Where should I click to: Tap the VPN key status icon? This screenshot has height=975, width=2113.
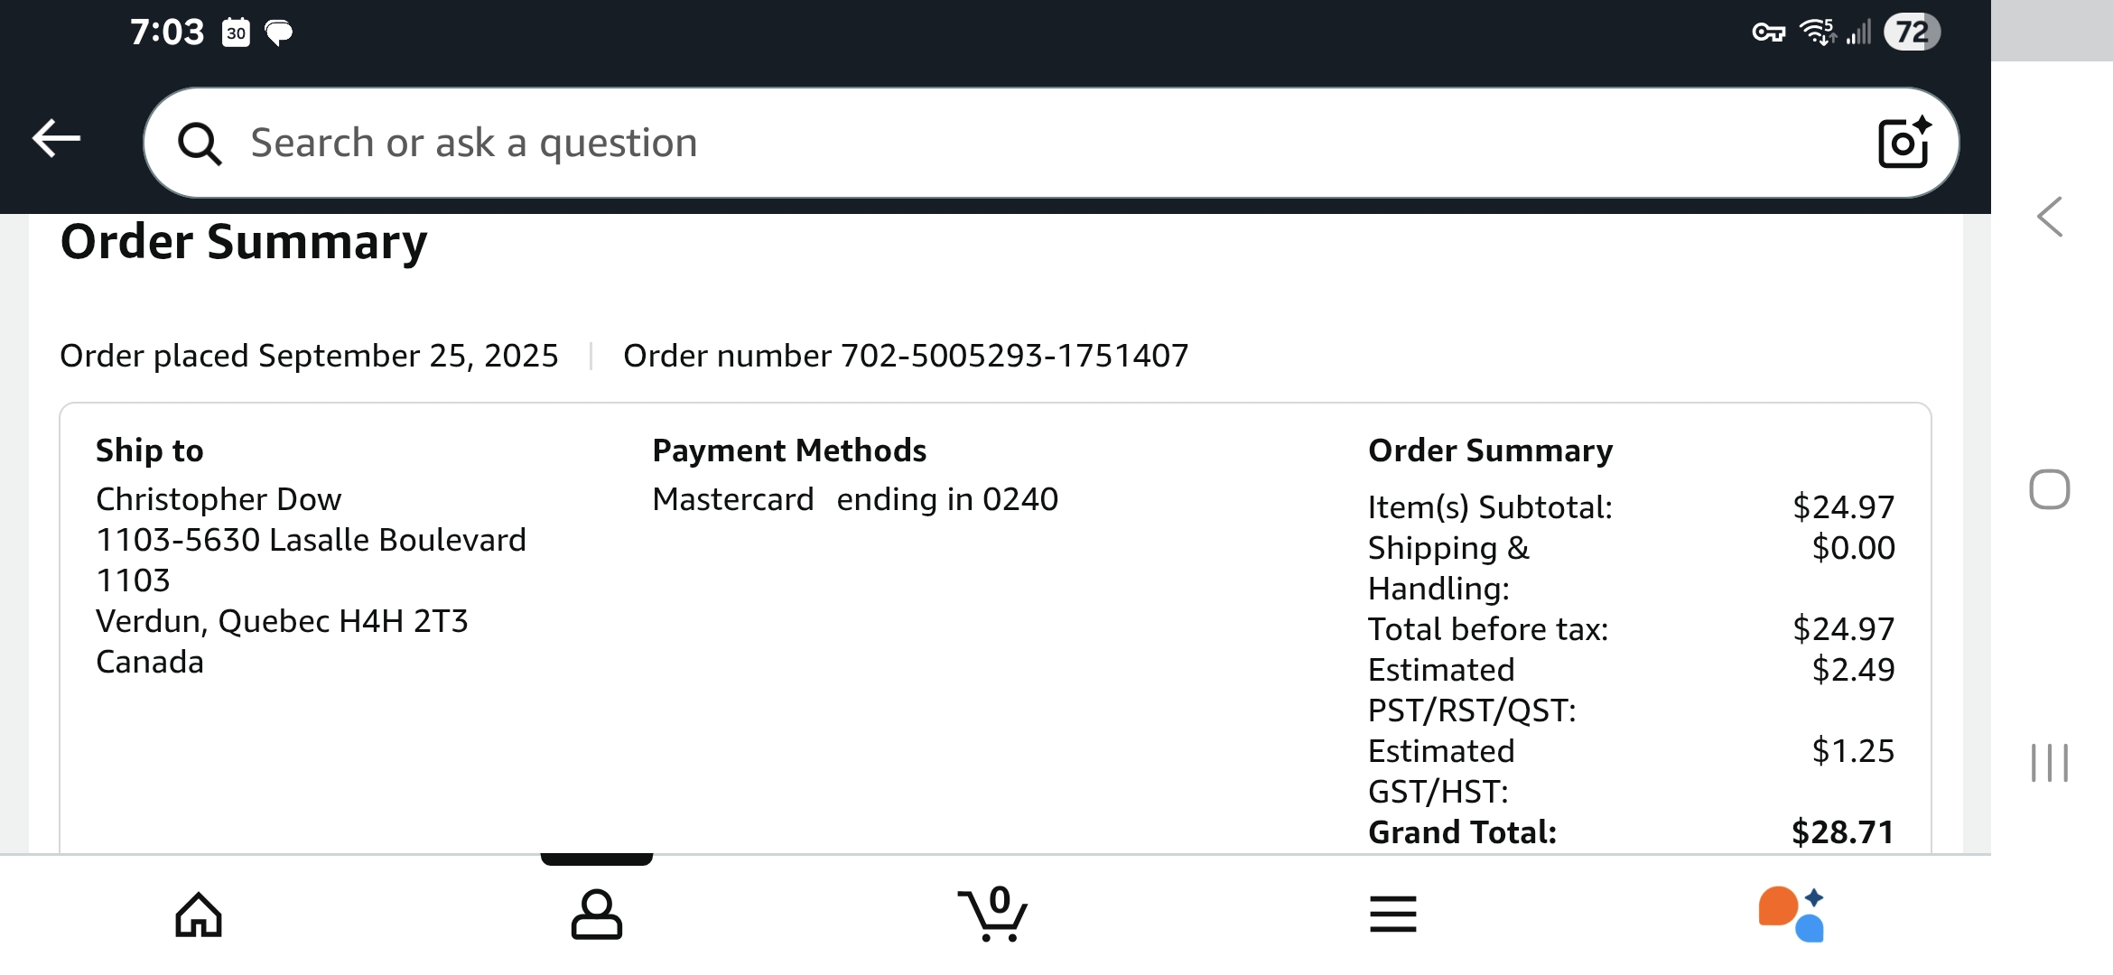pyautogui.click(x=1768, y=33)
